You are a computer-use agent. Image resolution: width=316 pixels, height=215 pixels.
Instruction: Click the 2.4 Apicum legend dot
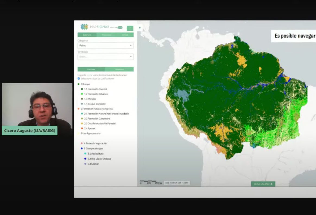(x=82, y=129)
